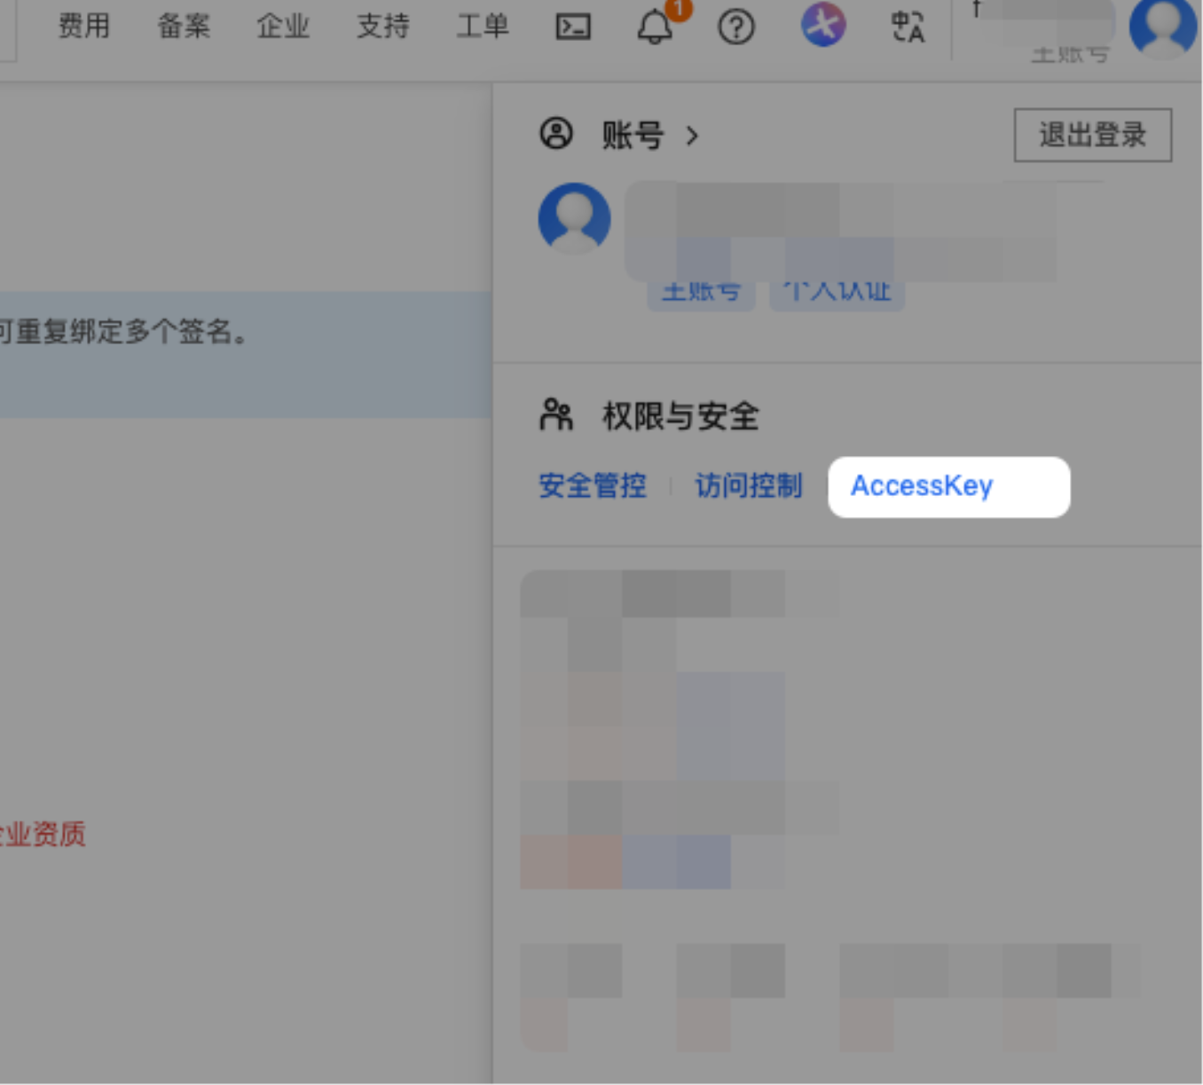Click the person icon beside 账号
Viewport: 1203px width, 1085px height.
(556, 135)
